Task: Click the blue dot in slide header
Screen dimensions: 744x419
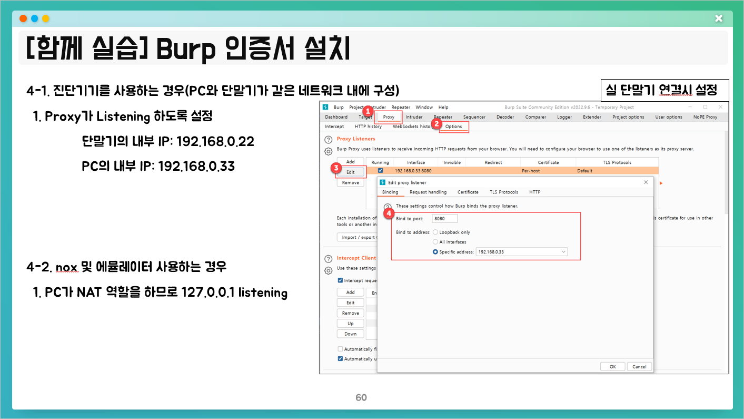Action: point(34,18)
